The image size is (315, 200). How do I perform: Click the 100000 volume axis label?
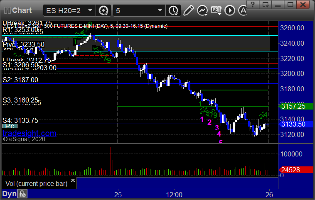(291, 154)
